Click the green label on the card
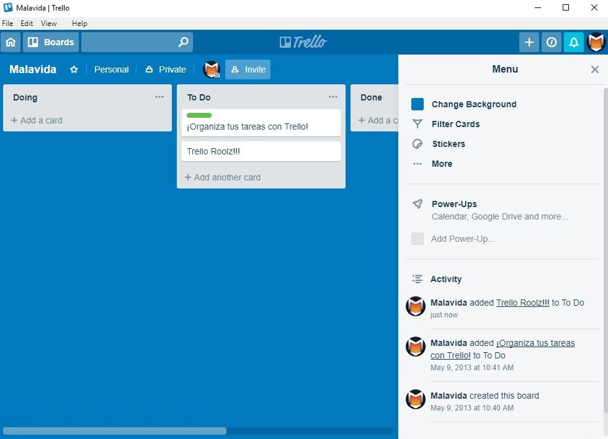The height and width of the screenshot is (439, 608). (199, 115)
